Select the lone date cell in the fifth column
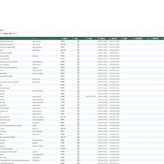This screenshot has height=164, width=164. (91, 96)
